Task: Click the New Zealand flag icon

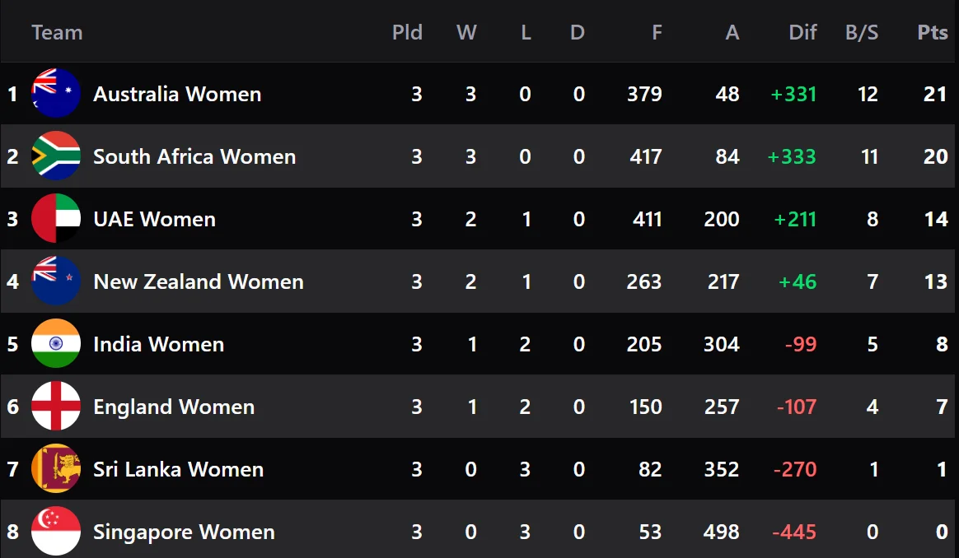Action: click(x=56, y=281)
